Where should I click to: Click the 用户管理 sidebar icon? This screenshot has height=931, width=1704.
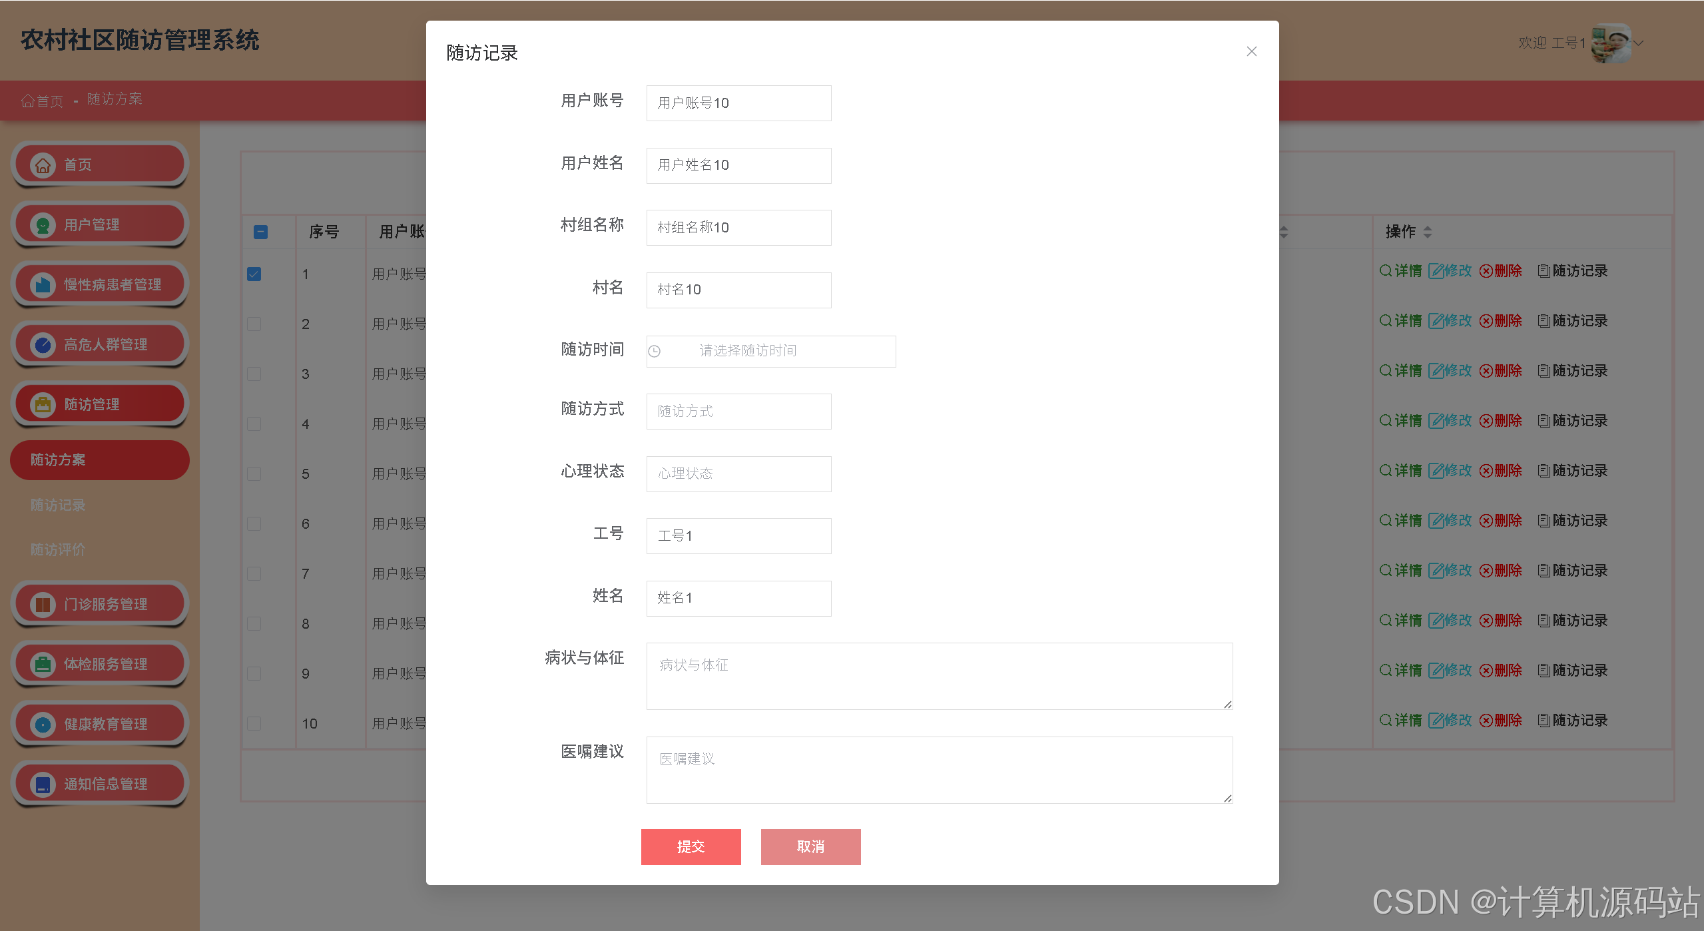43,224
